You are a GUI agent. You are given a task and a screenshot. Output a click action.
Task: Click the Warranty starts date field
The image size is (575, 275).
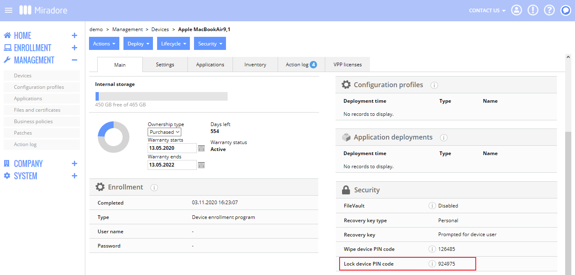(x=172, y=148)
